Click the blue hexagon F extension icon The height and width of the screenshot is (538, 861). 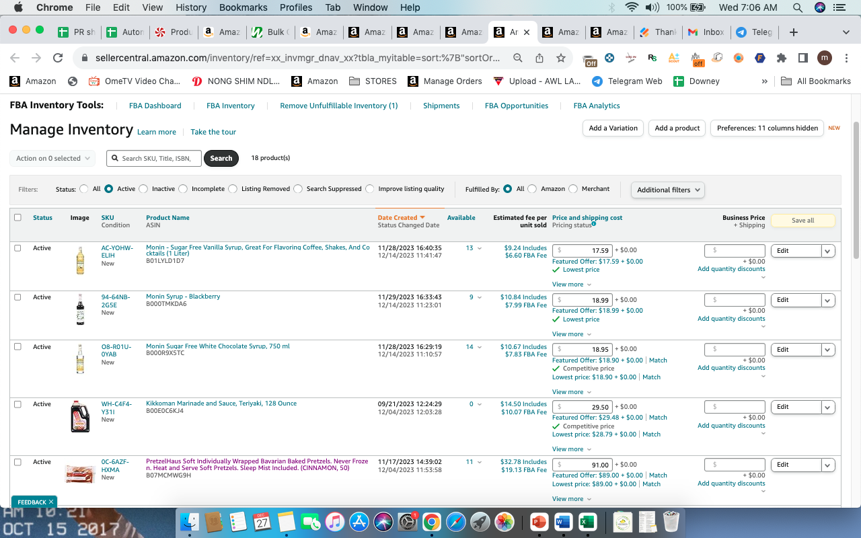760,59
